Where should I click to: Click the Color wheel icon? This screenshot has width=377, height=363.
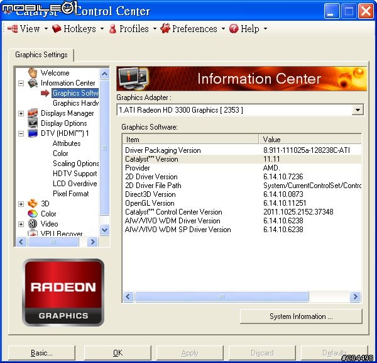33,214
